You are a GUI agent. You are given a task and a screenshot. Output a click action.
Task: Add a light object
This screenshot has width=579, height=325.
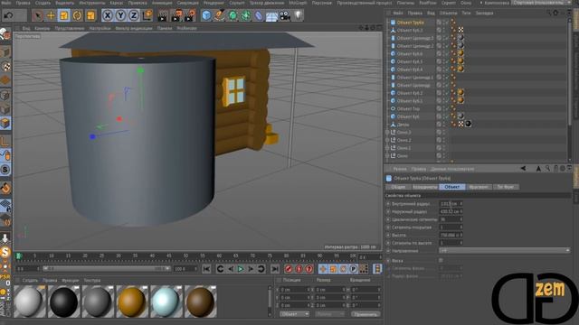click(x=298, y=15)
